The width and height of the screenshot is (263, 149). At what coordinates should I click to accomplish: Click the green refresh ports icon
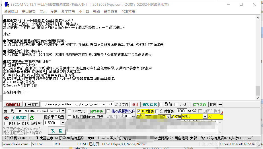[32, 118]
